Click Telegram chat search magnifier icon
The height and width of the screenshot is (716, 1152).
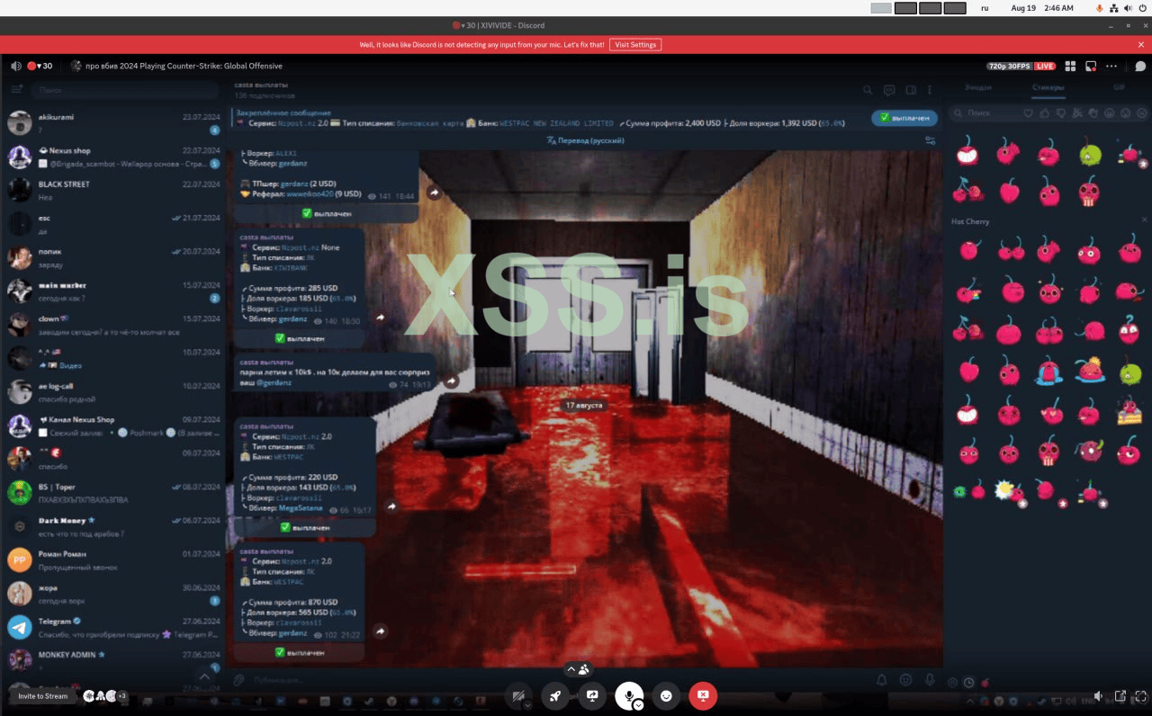coord(868,90)
